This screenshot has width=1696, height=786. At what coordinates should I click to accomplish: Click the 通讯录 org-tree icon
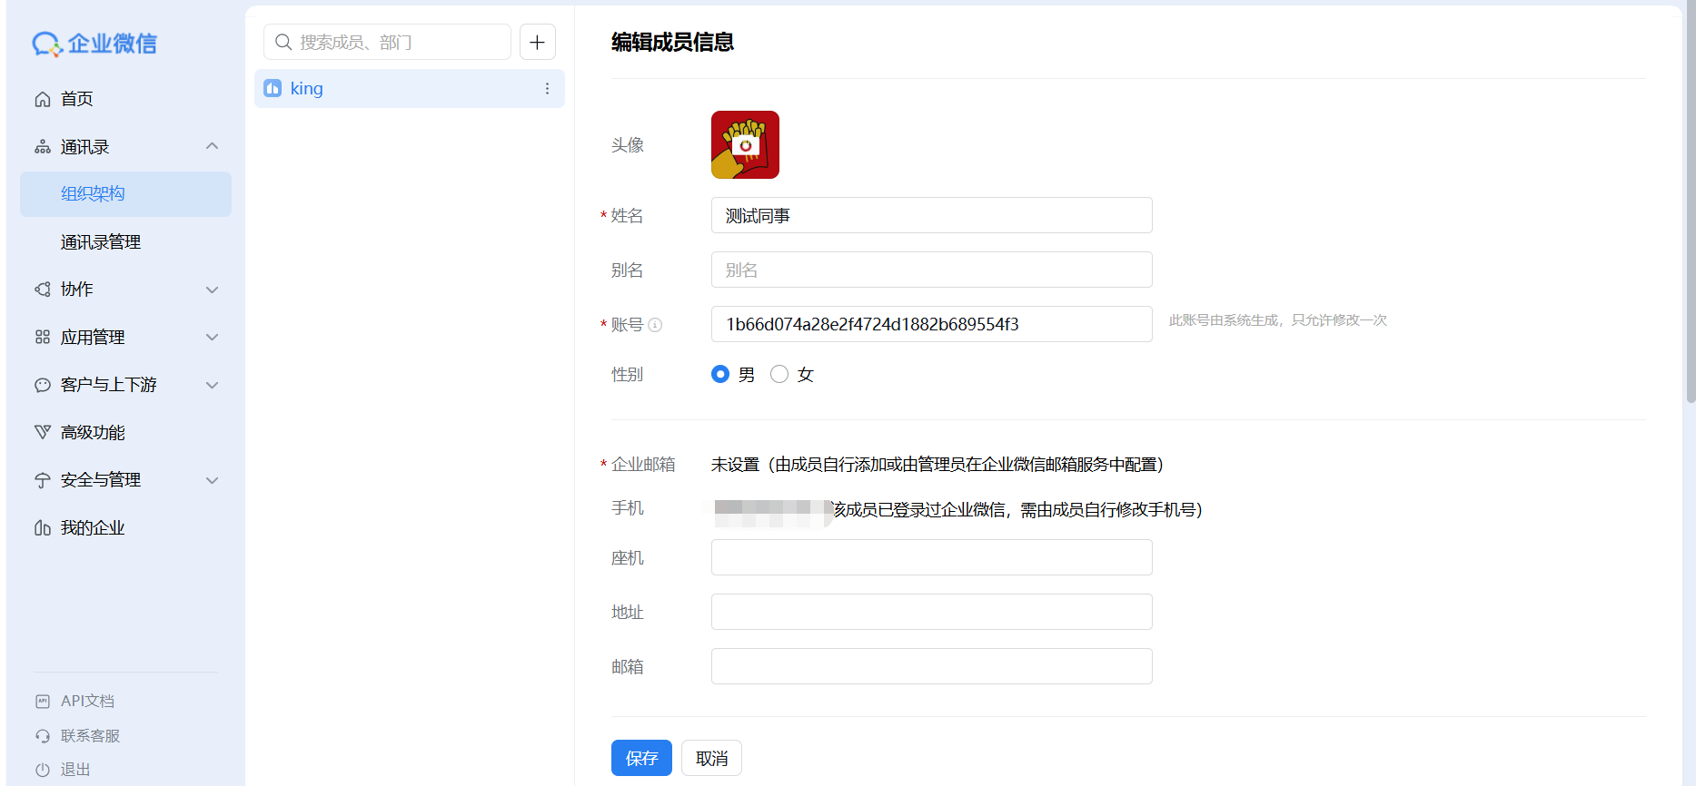[x=43, y=147]
